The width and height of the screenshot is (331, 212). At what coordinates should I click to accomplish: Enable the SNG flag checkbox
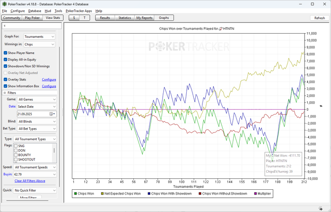pos(16,146)
